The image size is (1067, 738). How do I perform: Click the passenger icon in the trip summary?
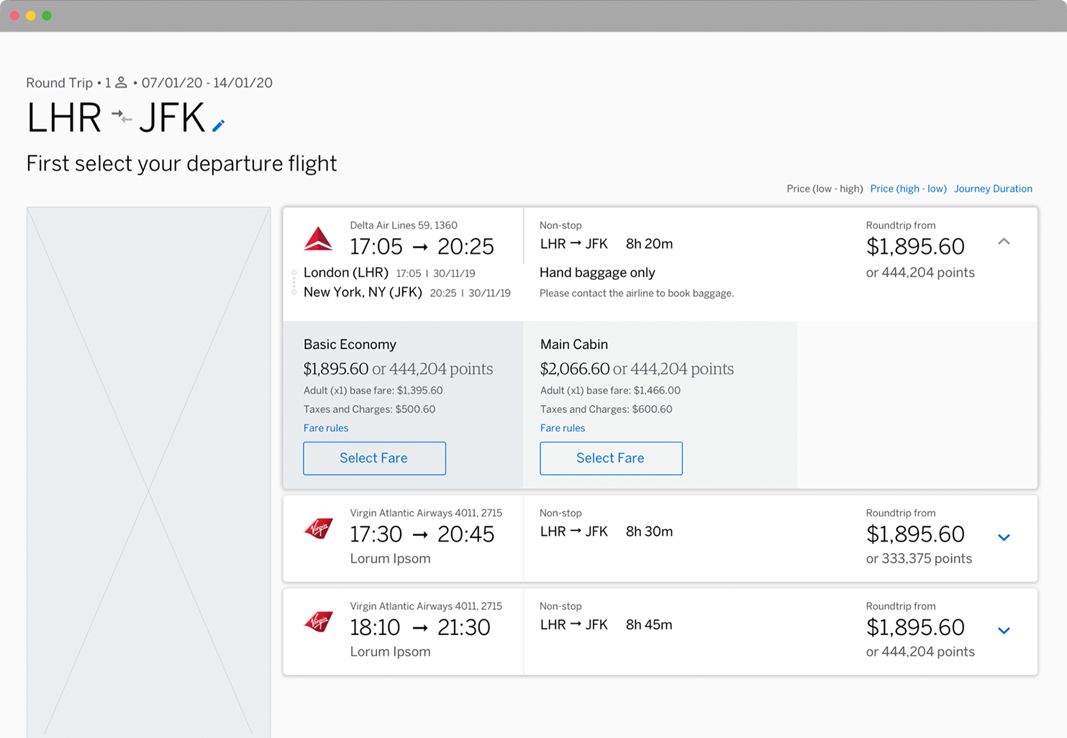coord(122,83)
